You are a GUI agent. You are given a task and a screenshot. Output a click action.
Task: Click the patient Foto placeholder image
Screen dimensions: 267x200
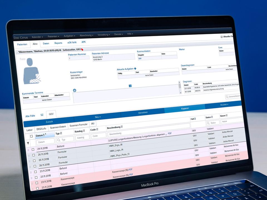coord(31,71)
